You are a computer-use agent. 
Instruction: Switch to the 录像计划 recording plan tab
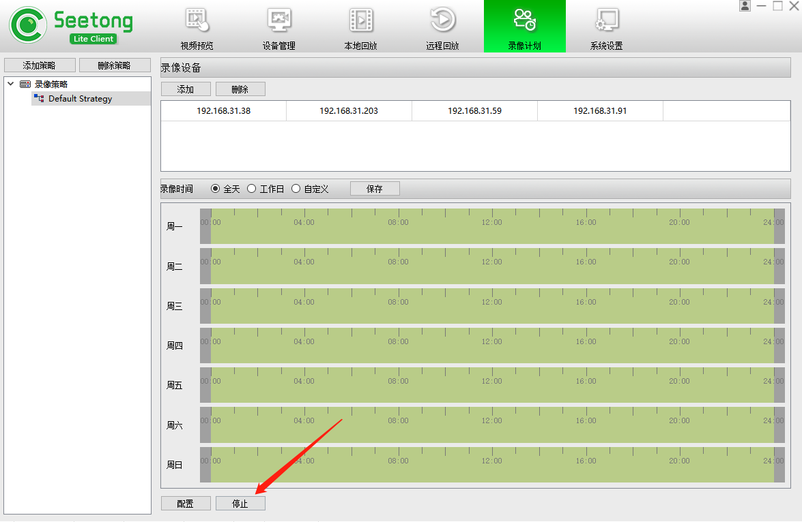pyautogui.click(x=524, y=26)
